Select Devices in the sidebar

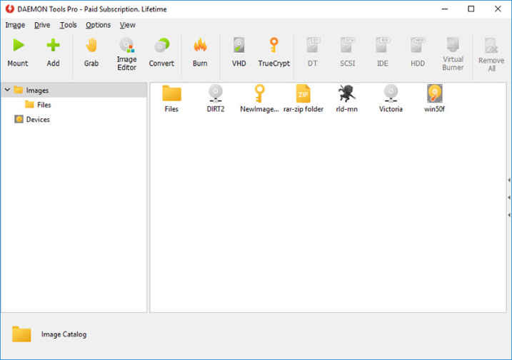point(37,120)
